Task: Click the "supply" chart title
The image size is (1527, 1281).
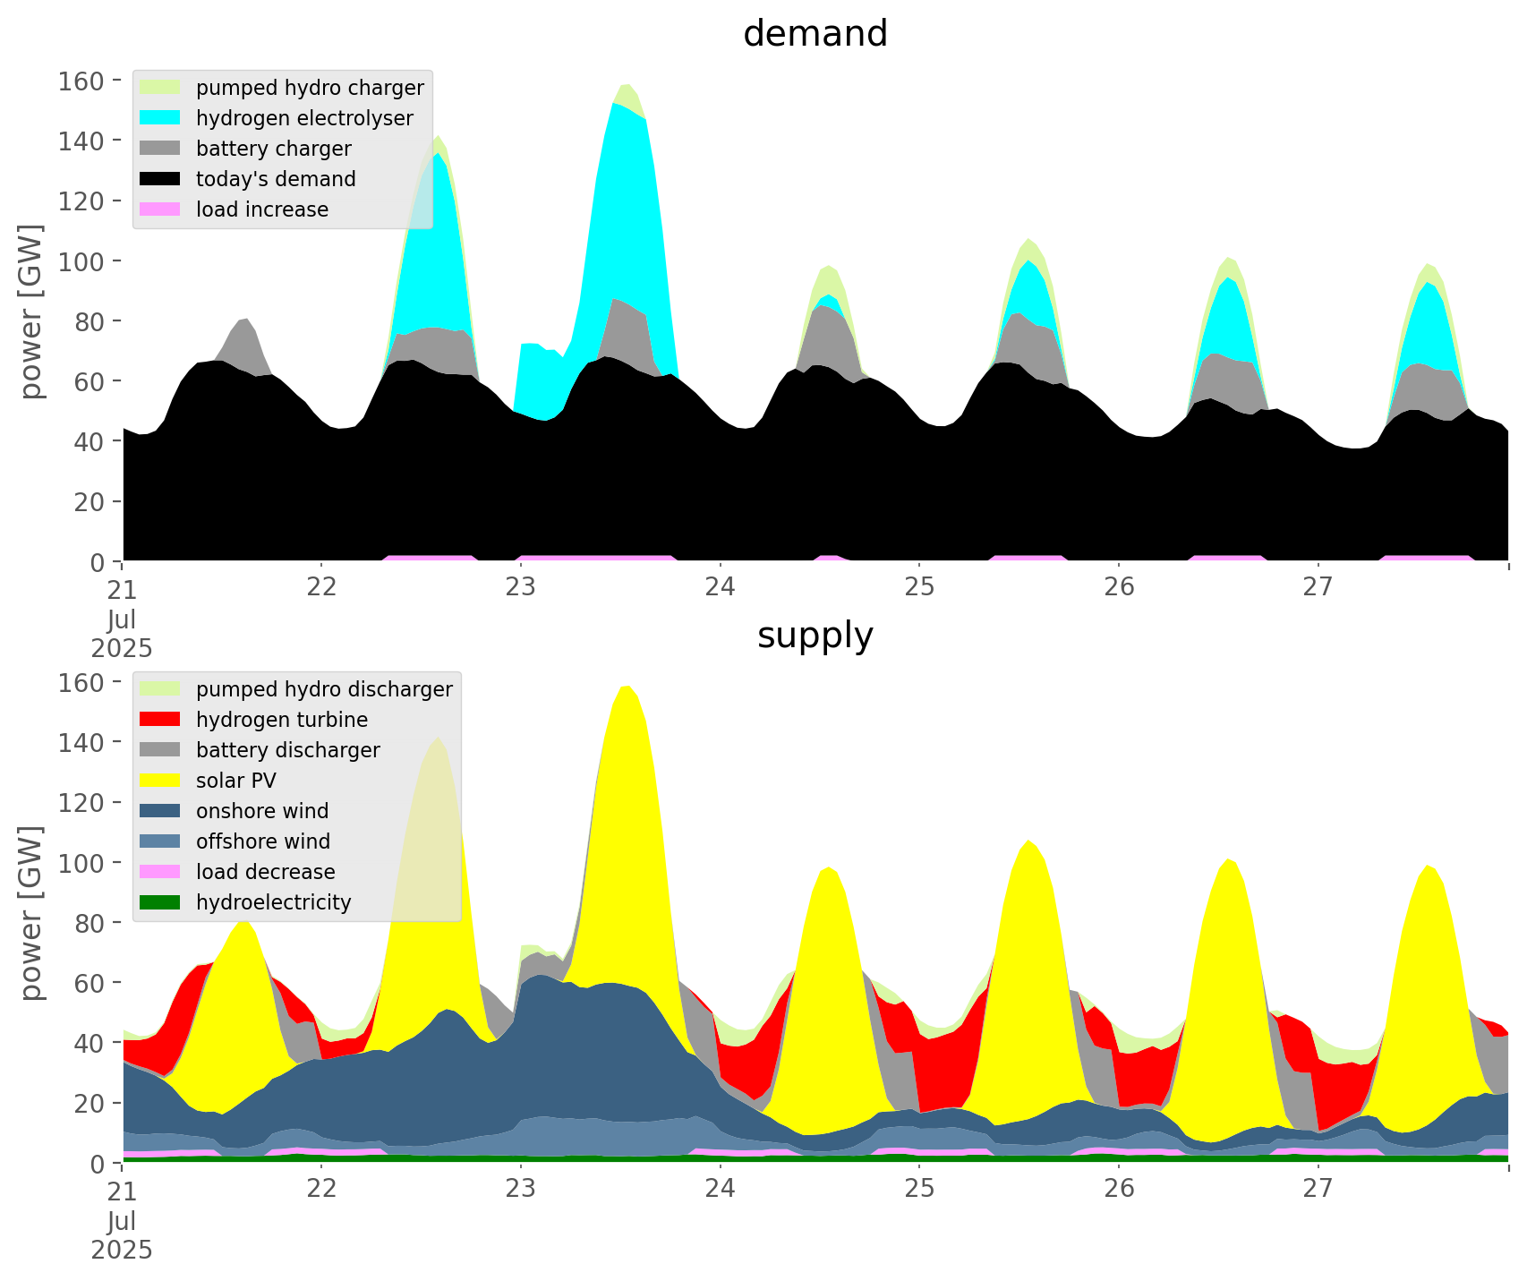Action: (815, 636)
